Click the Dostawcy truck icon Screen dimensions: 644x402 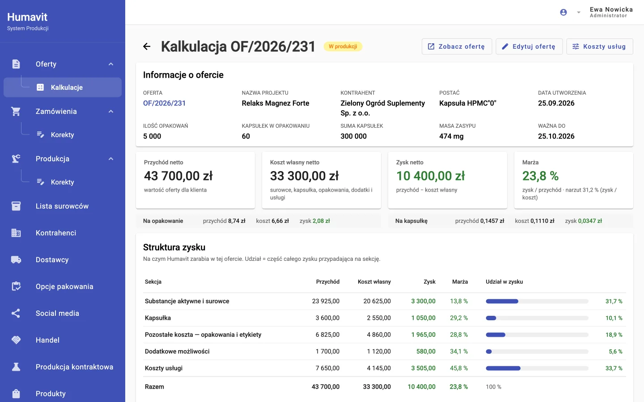[x=16, y=260]
